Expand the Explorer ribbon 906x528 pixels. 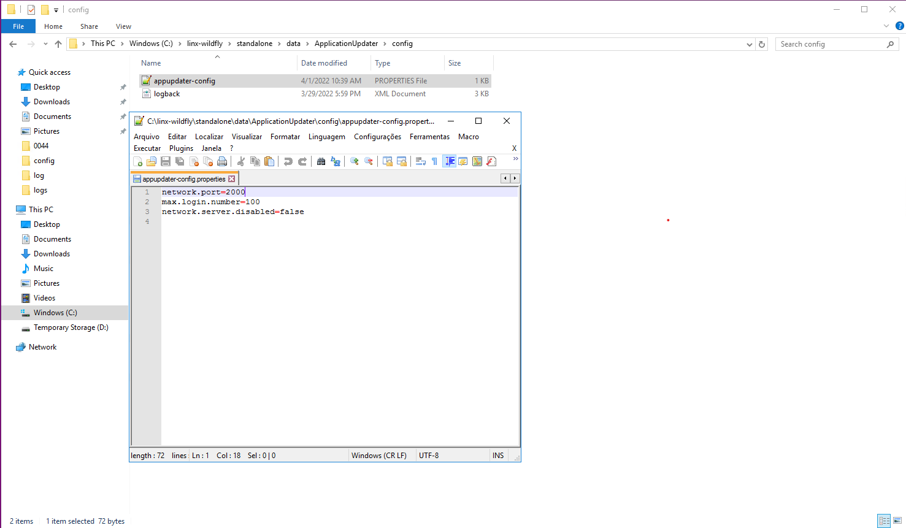tap(886, 26)
